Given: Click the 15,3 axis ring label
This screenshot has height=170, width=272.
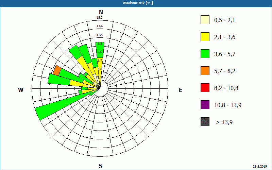Looking at the screenshot, I should 100,18.
